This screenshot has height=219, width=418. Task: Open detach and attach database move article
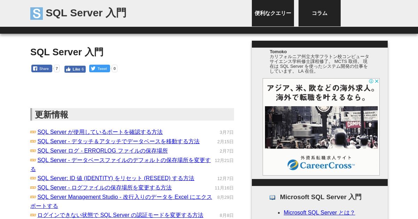click(x=118, y=141)
